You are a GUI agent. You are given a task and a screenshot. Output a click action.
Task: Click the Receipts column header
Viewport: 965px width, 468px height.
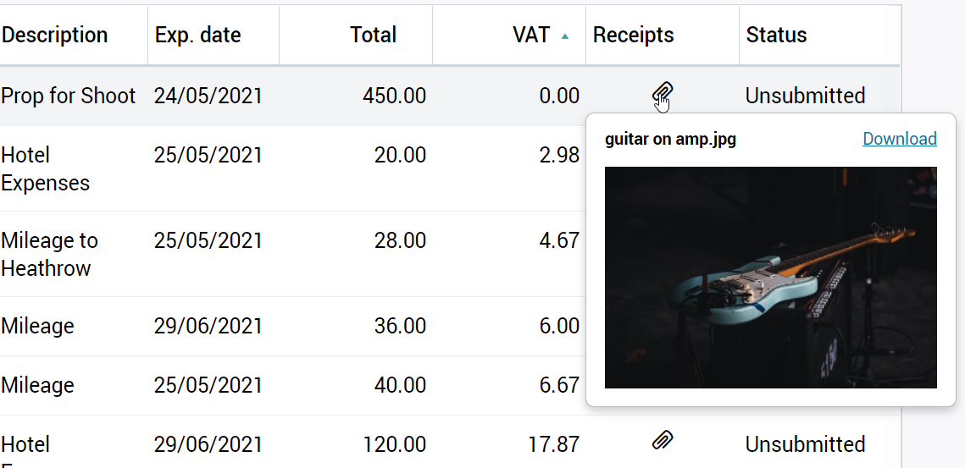[633, 35]
